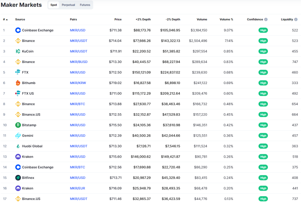The height and width of the screenshot is (203, 301).
Task: Open the MKR/KRW pair link
Action: click(x=78, y=83)
